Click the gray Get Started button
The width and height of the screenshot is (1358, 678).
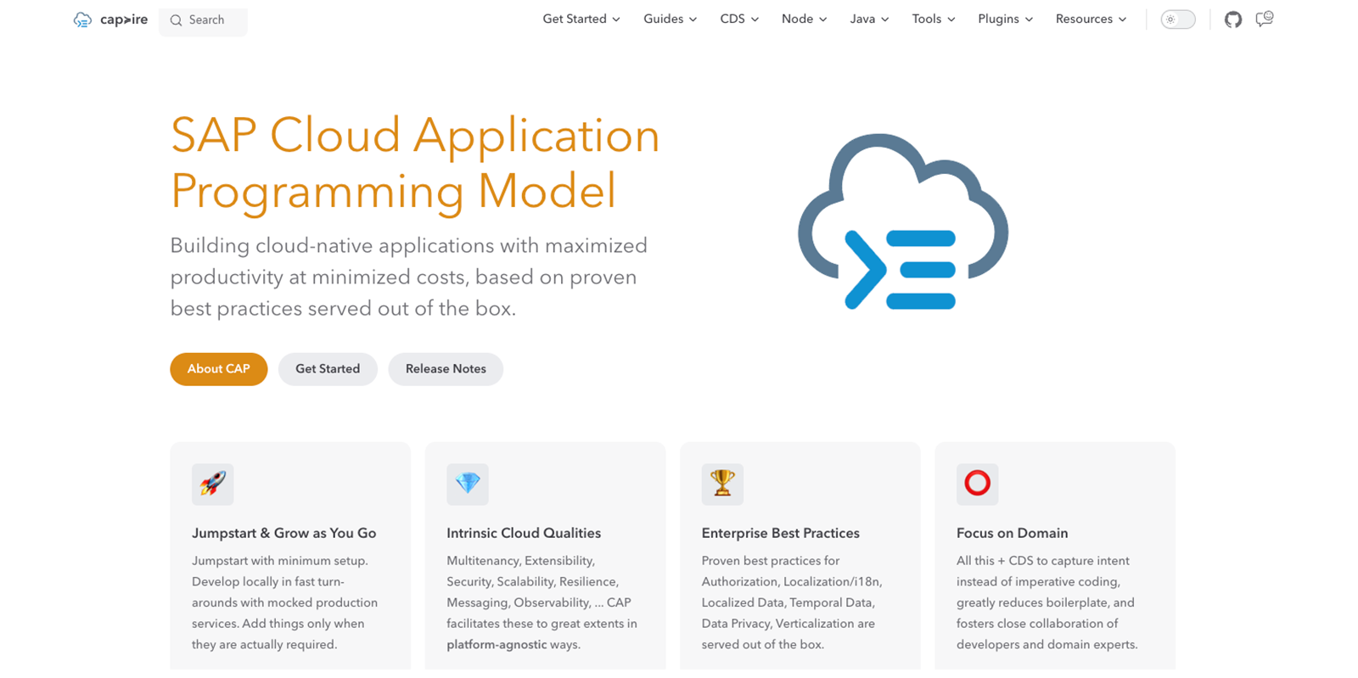(328, 369)
